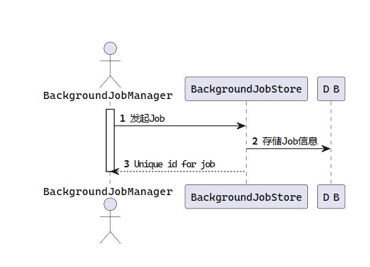
Task: Click the top BackgroundJobManager label
Action: pos(108,95)
